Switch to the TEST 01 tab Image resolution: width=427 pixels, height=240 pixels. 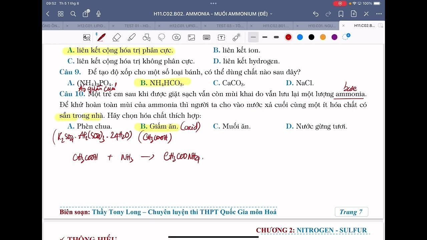[138, 26]
